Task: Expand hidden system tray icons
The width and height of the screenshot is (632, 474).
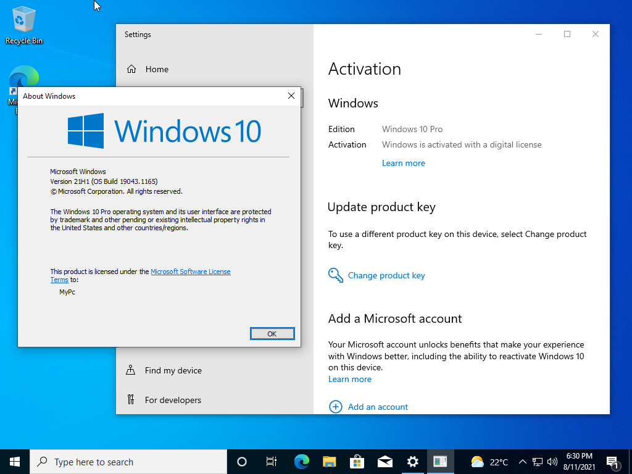Action: coord(522,462)
